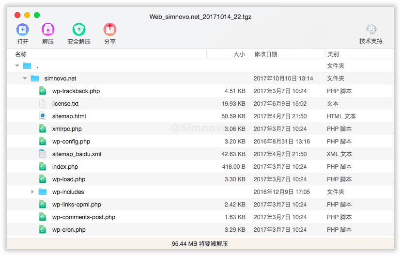Screen dimensions: 401x256
Task: Select the simnovo.net folder icon
Action: [x=35, y=79]
